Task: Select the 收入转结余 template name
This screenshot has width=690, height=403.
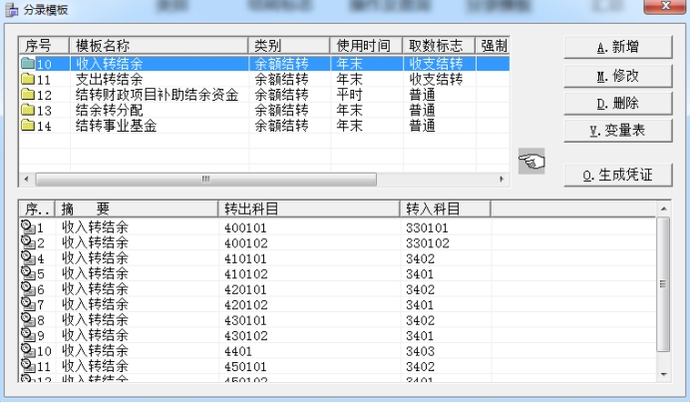Action: pyautogui.click(x=109, y=64)
